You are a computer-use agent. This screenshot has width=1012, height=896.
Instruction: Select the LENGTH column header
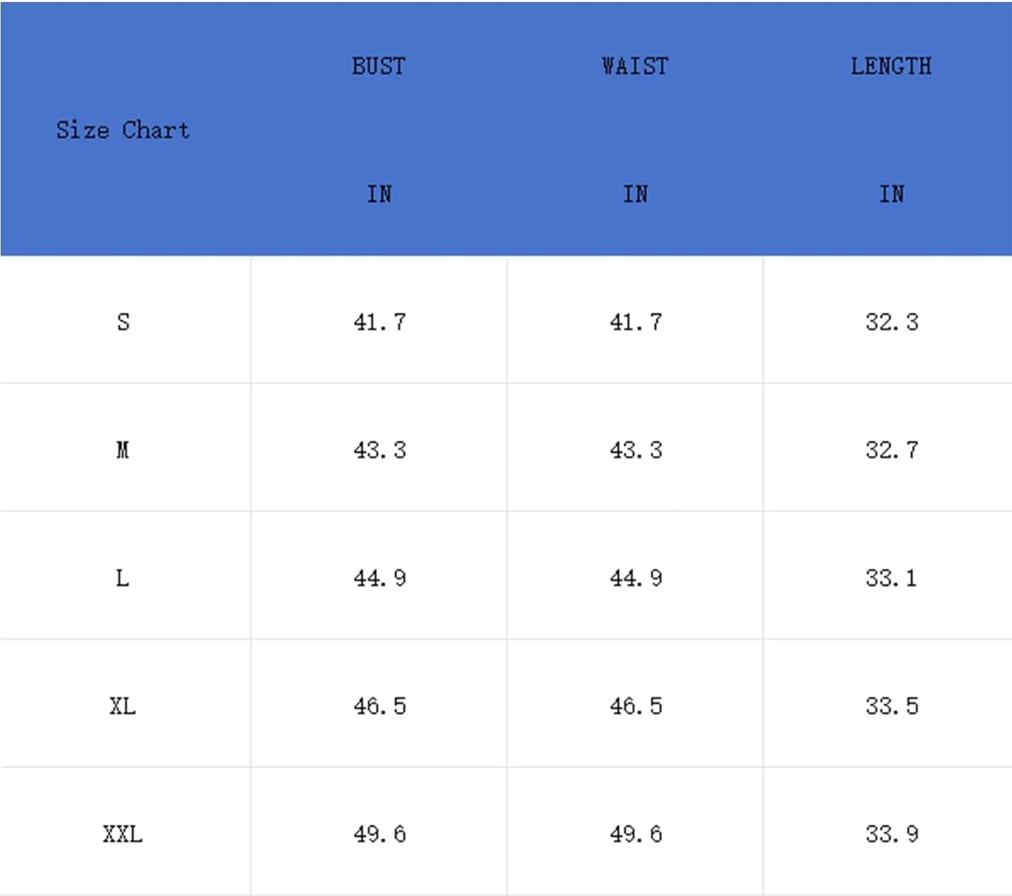click(x=891, y=66)
